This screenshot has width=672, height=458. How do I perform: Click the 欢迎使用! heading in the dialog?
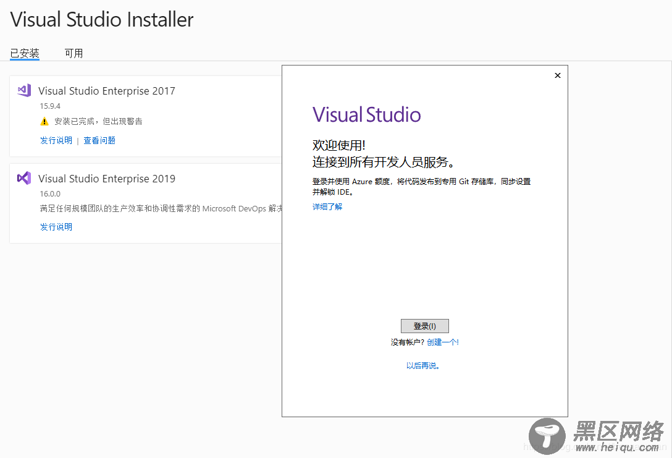pos(339,145)
